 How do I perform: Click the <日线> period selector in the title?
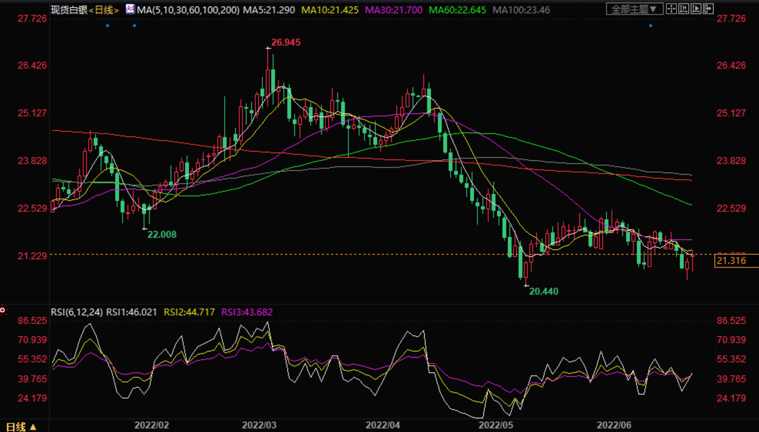coord(104,10)
